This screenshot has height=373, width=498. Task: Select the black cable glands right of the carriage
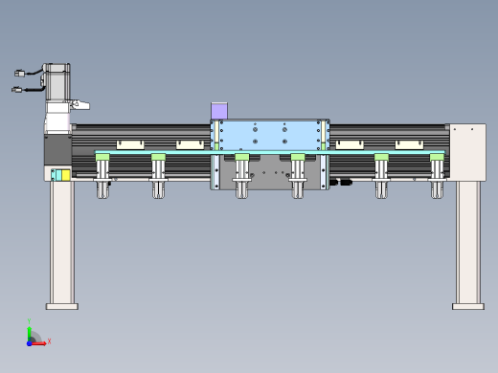coord(341,183)
